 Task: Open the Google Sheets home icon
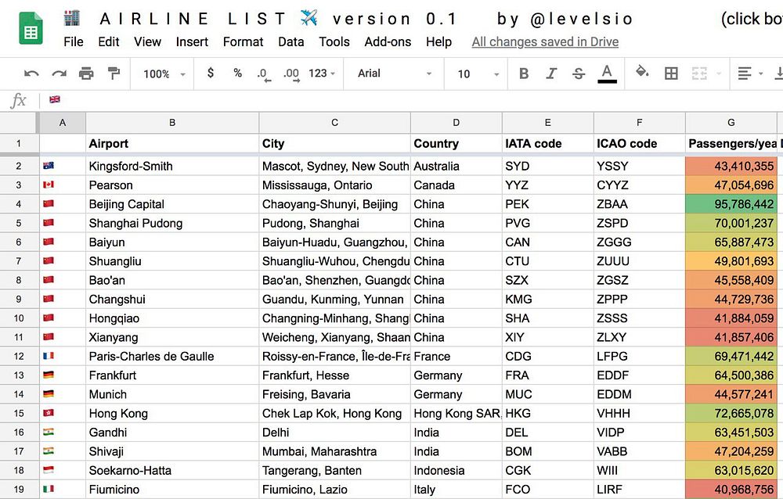(31, 29)
